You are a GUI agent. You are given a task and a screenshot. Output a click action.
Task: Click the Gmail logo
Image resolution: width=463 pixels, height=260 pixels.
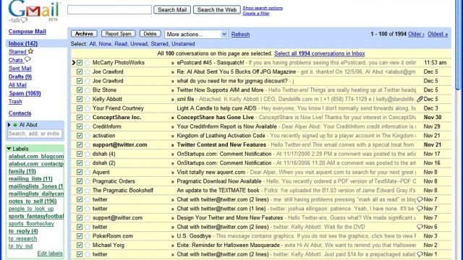(34, 12)
